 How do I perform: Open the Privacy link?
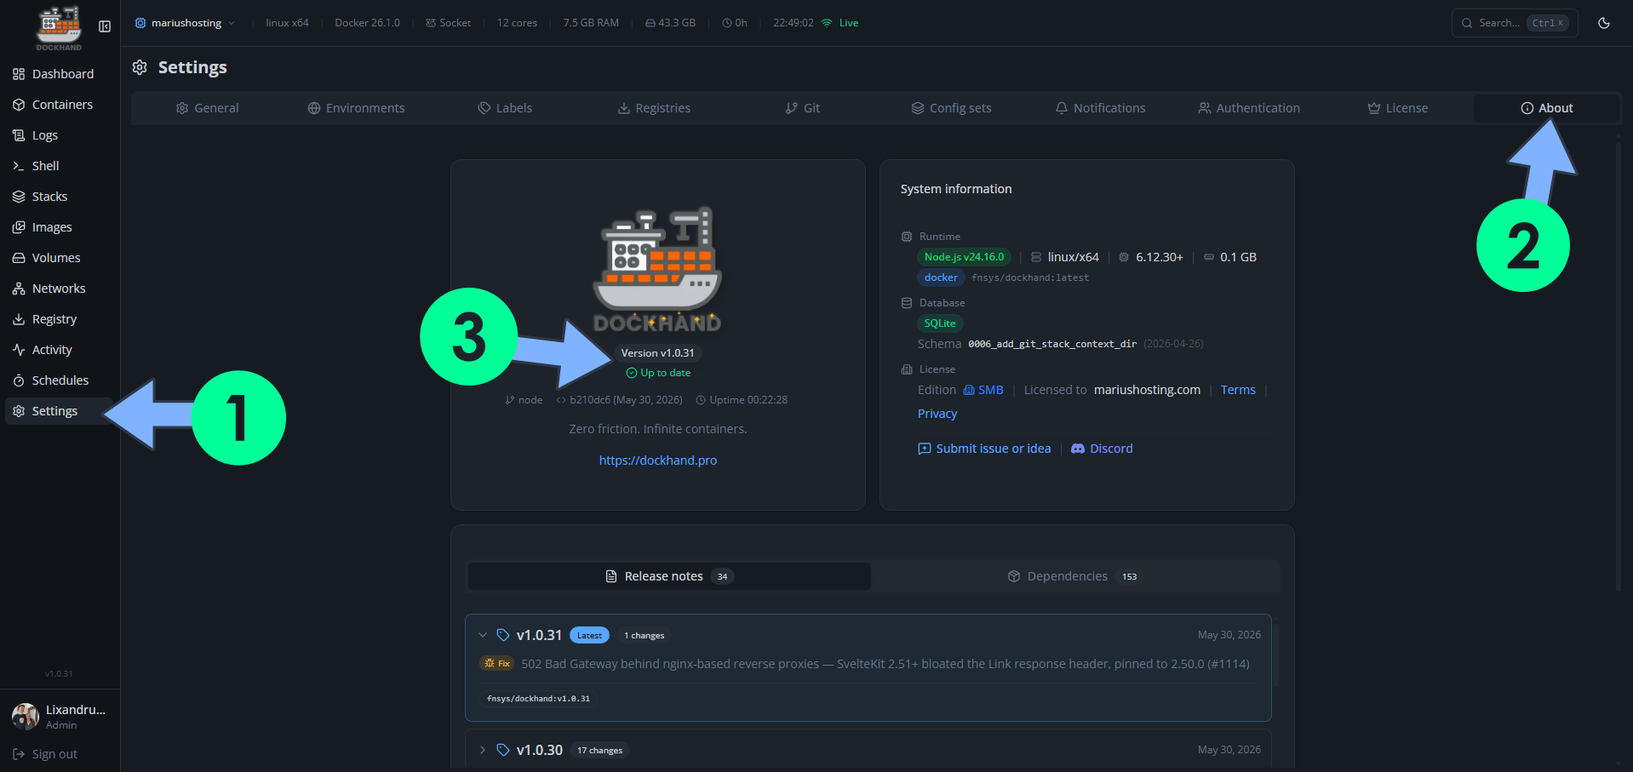(937, 414)
